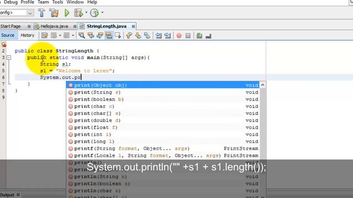This screenshot has width=353, height=198.
Task: Select print(char[] s) completion
Action: click(x=163, y=113)
